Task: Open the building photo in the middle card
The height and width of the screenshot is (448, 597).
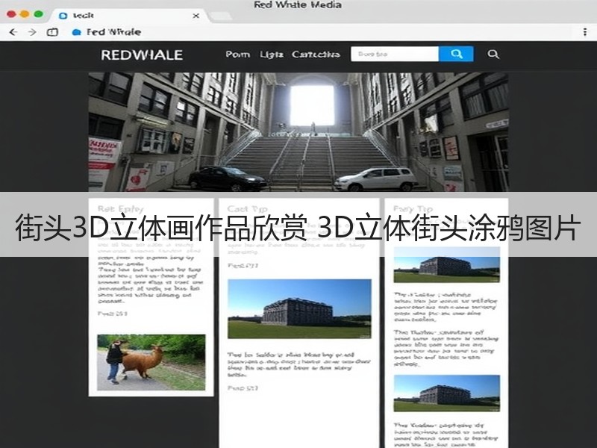Action: pyautogui.click(x=299, y=308)
